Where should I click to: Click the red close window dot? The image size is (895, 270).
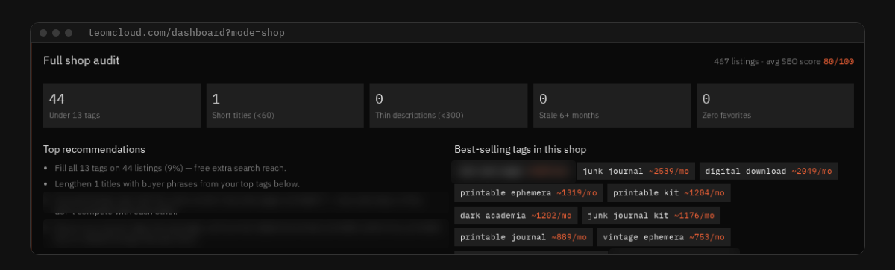[x=43, y=33]
